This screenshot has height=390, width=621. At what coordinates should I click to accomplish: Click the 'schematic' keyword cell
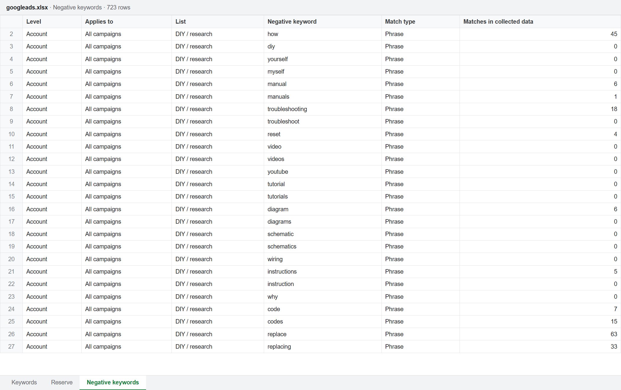(323, 234)
